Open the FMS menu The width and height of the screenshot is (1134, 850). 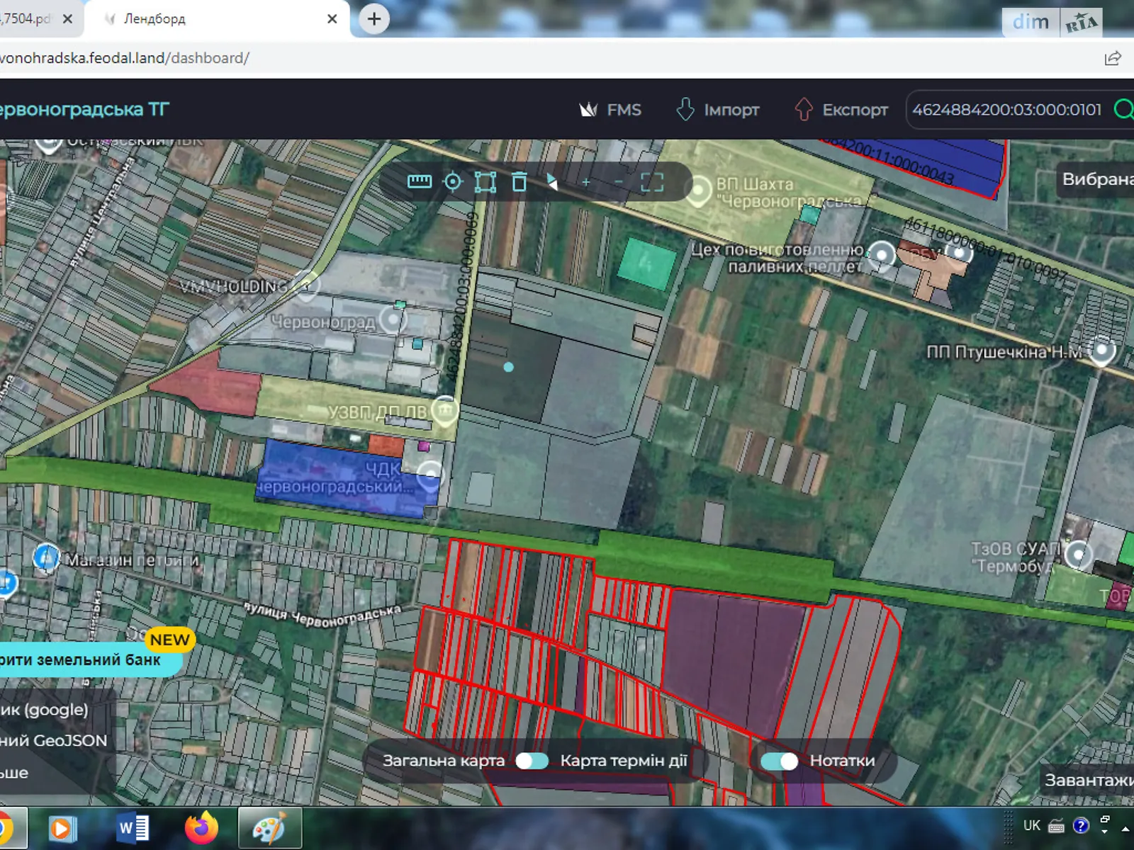click(610, 110)
